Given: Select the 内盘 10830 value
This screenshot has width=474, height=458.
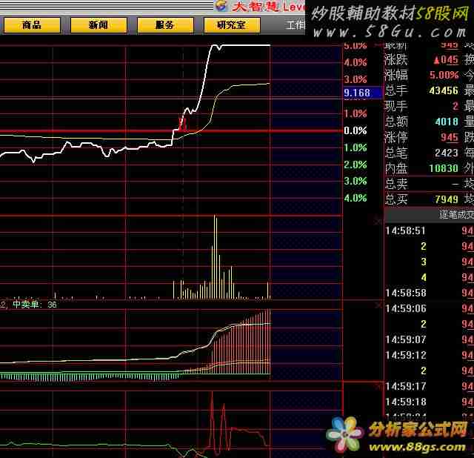Looking at the screenshot, I should tap(444, 168).
